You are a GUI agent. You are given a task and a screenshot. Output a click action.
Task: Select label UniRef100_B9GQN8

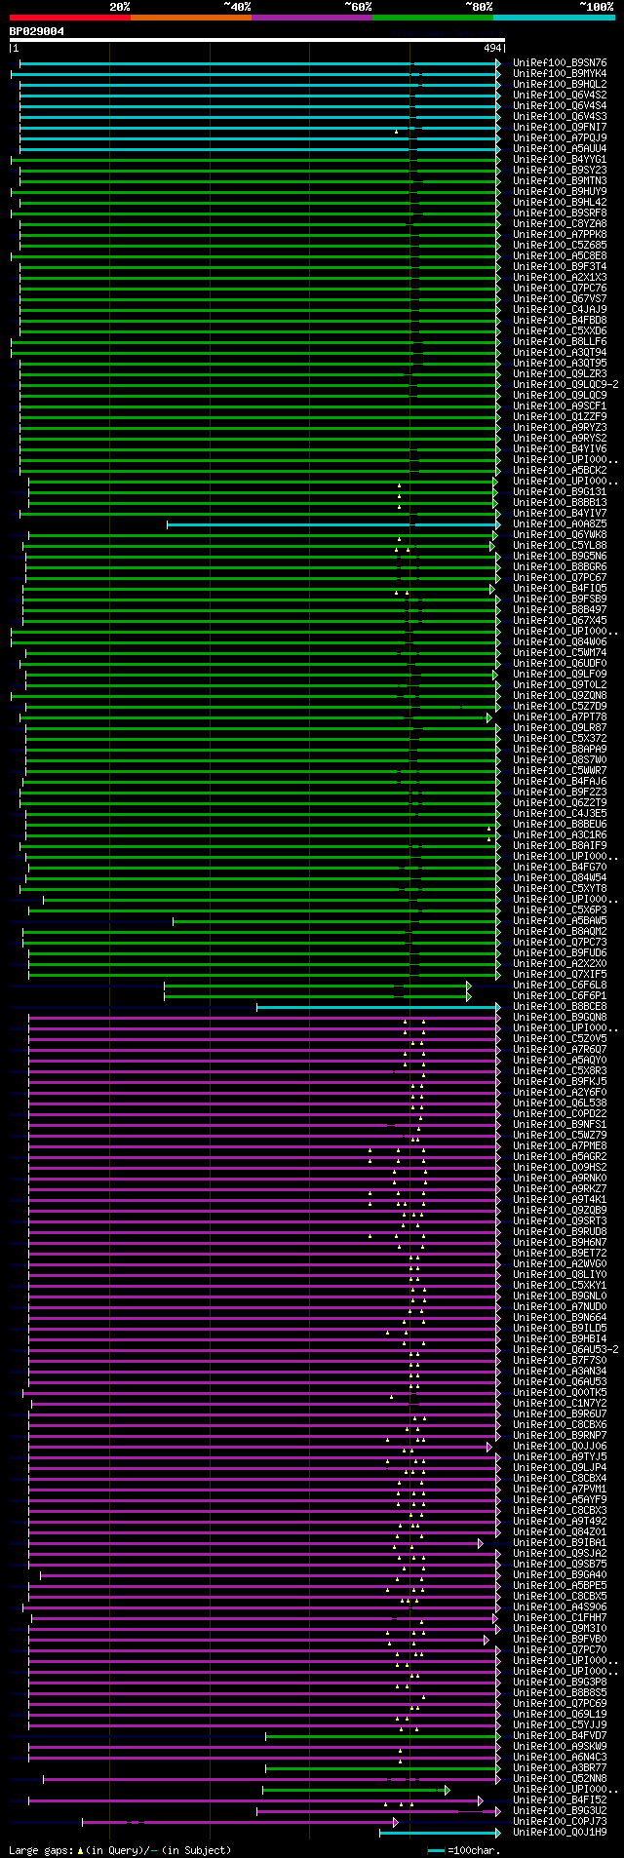560,1018
